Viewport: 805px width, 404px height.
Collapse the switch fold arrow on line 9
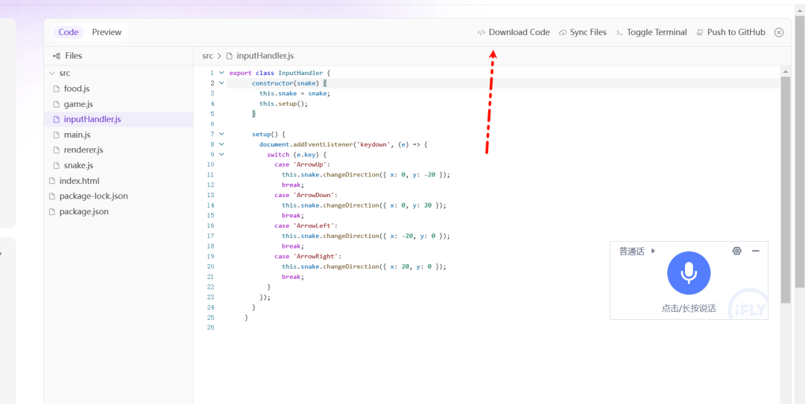click(221, 154)
